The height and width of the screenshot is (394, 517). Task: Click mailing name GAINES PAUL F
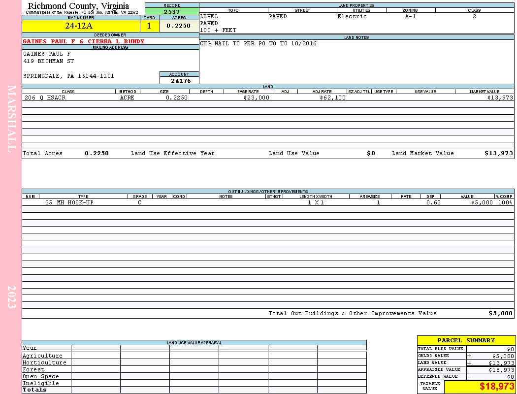pos(47,54)
